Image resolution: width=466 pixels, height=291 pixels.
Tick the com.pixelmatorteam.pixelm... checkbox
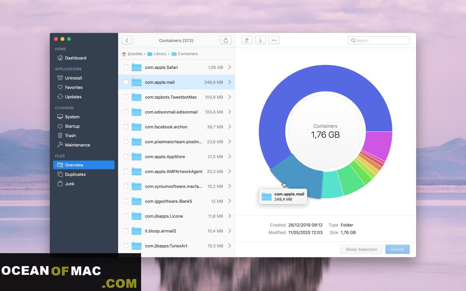click(126, 142)
